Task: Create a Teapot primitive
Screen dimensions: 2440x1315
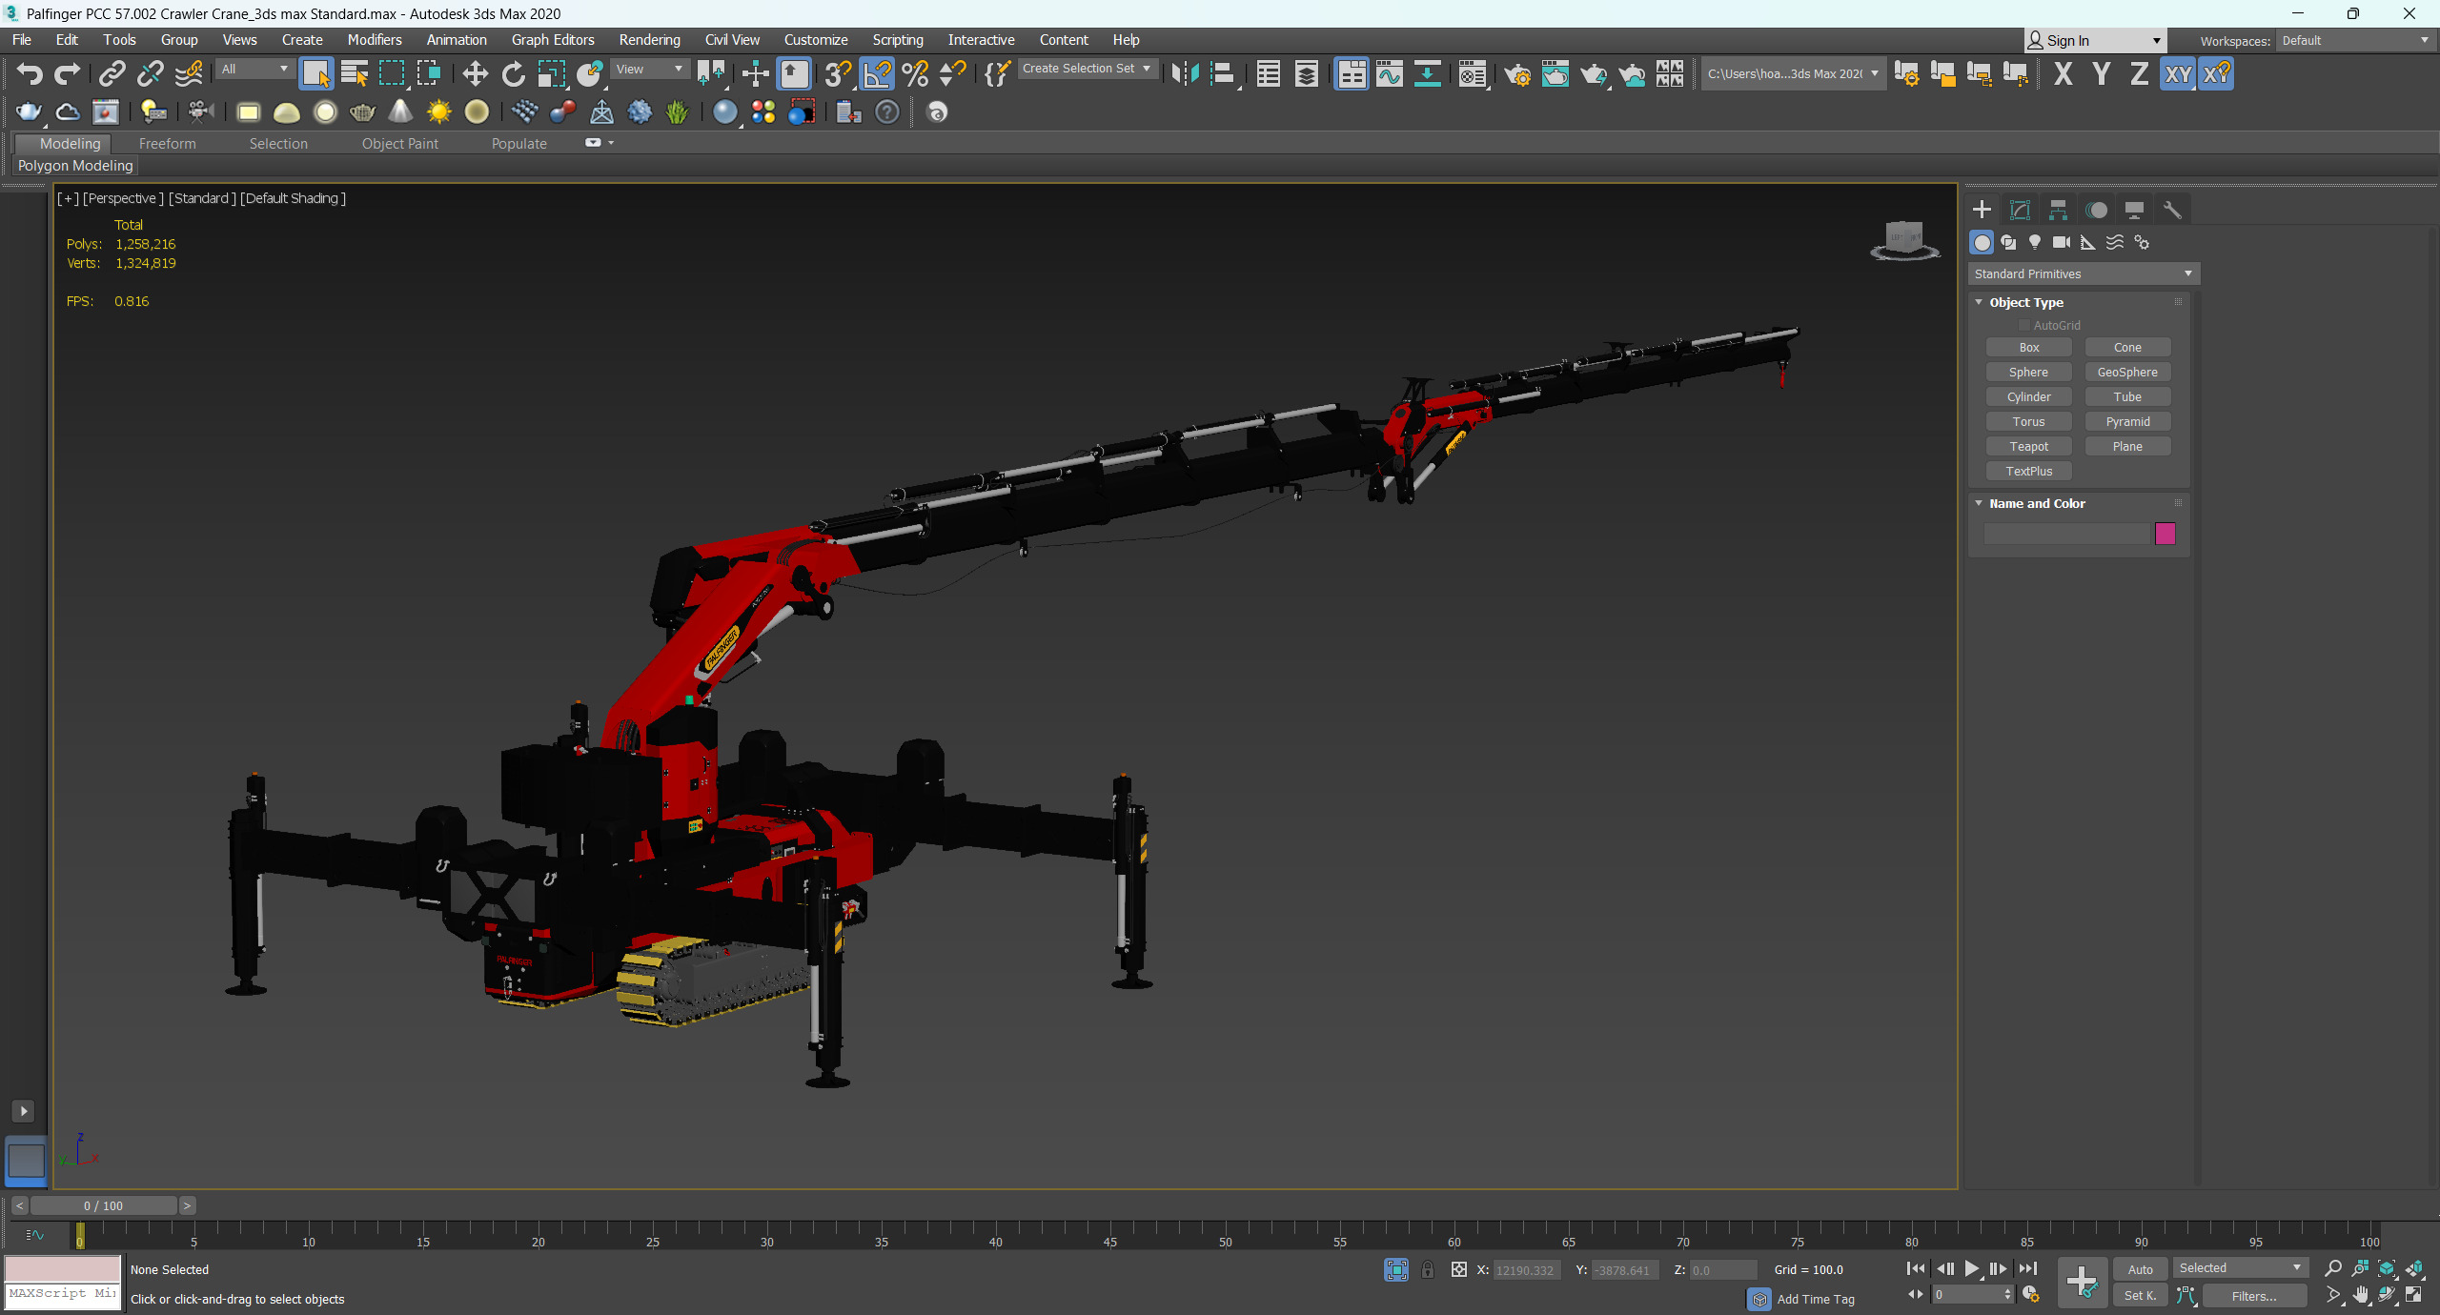Action: tap(2029, 446)
